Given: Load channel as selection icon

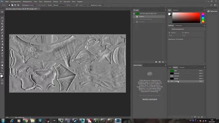Looking at the screenshot, I should point(192,117).
